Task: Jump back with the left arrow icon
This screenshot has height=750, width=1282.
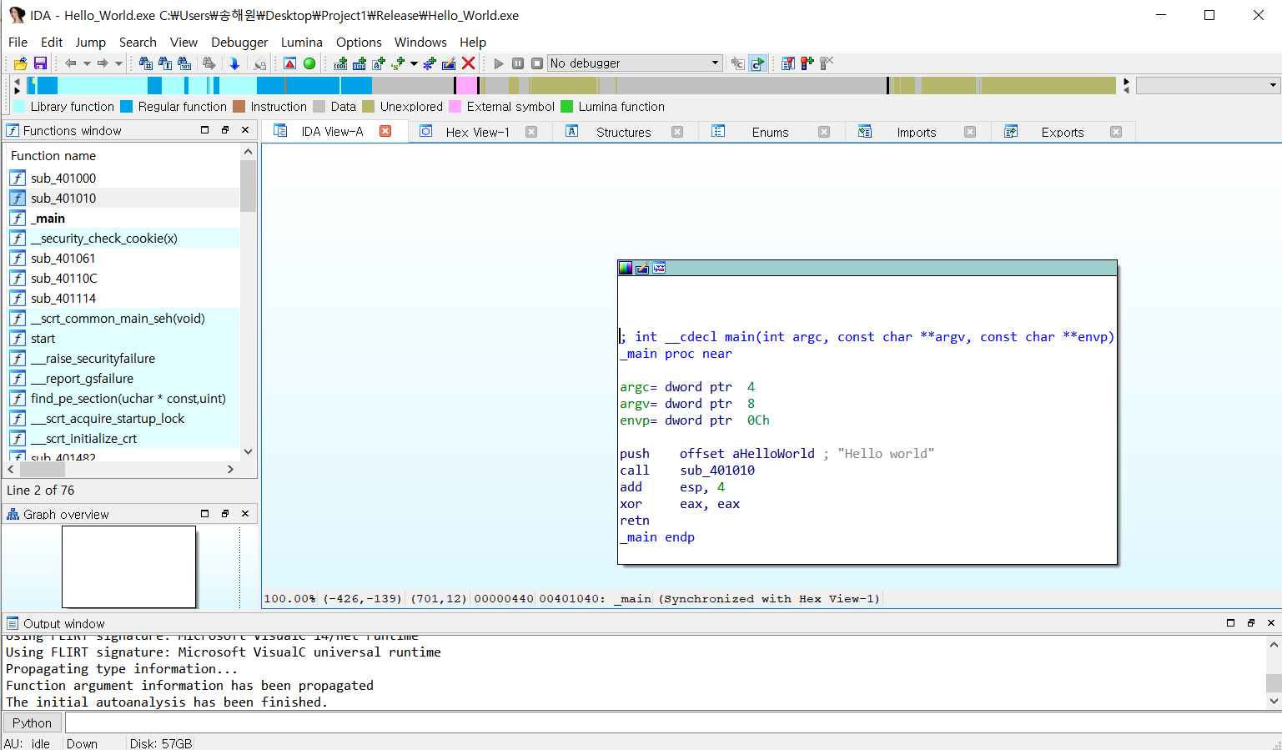Action: pos(71,63)
